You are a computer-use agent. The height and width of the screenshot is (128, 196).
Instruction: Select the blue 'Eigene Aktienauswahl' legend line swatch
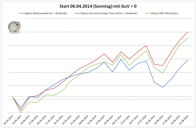tap(21, 13)
